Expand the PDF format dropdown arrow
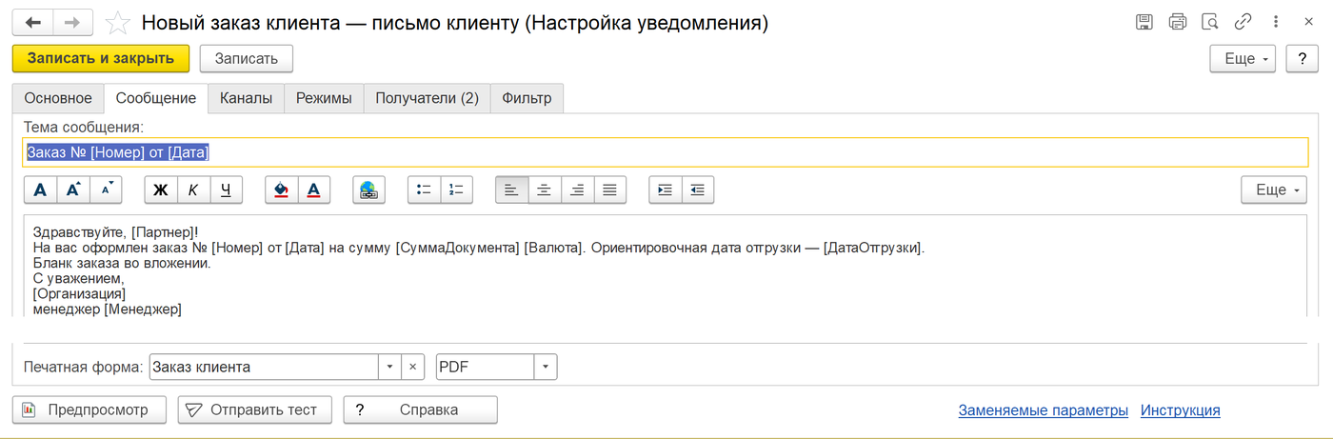This screenshot has height=439, width=1333. (x=546, y=367)
